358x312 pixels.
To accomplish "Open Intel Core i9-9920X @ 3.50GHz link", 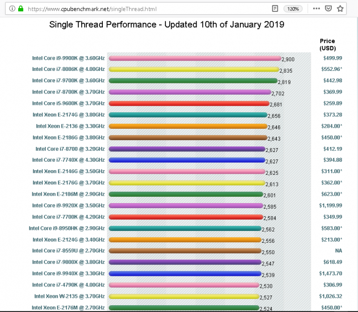I will (x=68, y=205).
